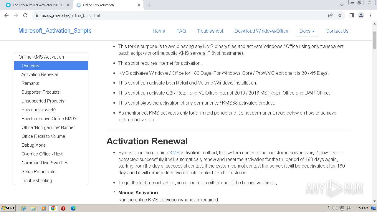Select the Online KMS Activation tab
The height and width of the screenshot is (212, 377).
108,5
